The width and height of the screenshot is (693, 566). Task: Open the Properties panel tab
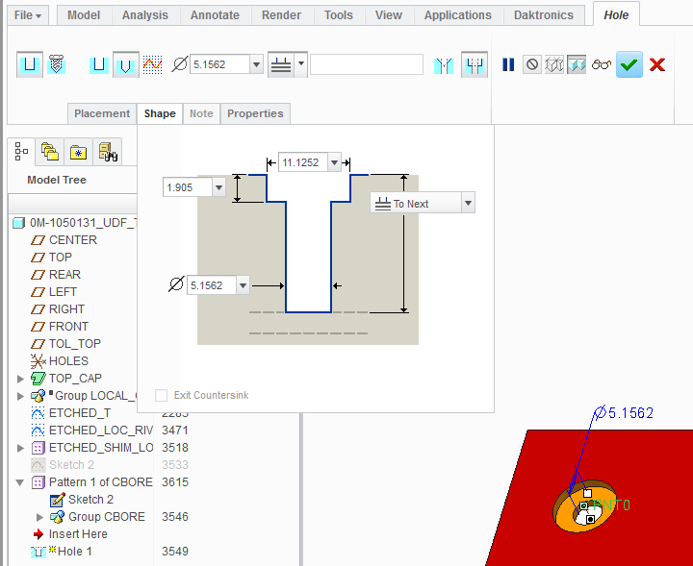(x=255, y=113)
